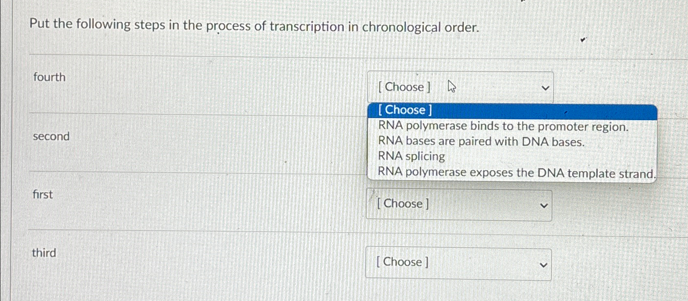The width and height of the screenshot is (688, 301).
Task: Click the chevron on the fourth dropdown
Action: [x=545, y=88]
